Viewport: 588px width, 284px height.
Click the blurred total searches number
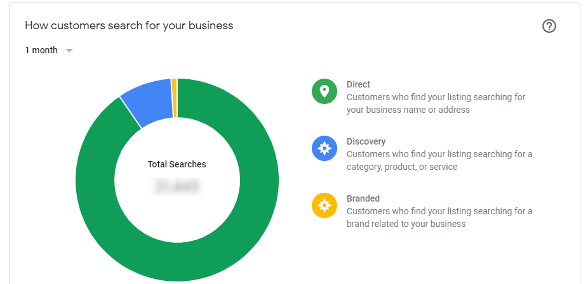click(177, 186)
